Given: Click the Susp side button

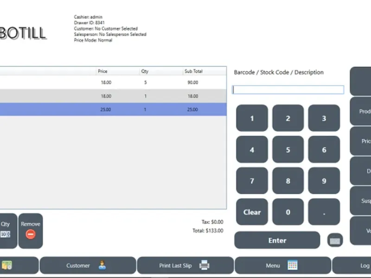Looking at the screenshot, I should click(x=361, y=201).
